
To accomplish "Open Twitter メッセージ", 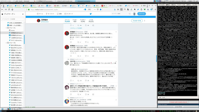I will (69, 14).
